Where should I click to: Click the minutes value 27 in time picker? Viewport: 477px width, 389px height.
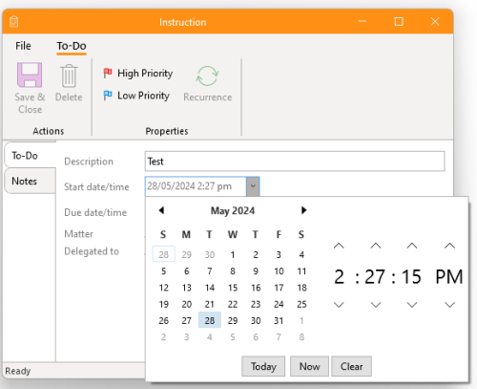375,276
